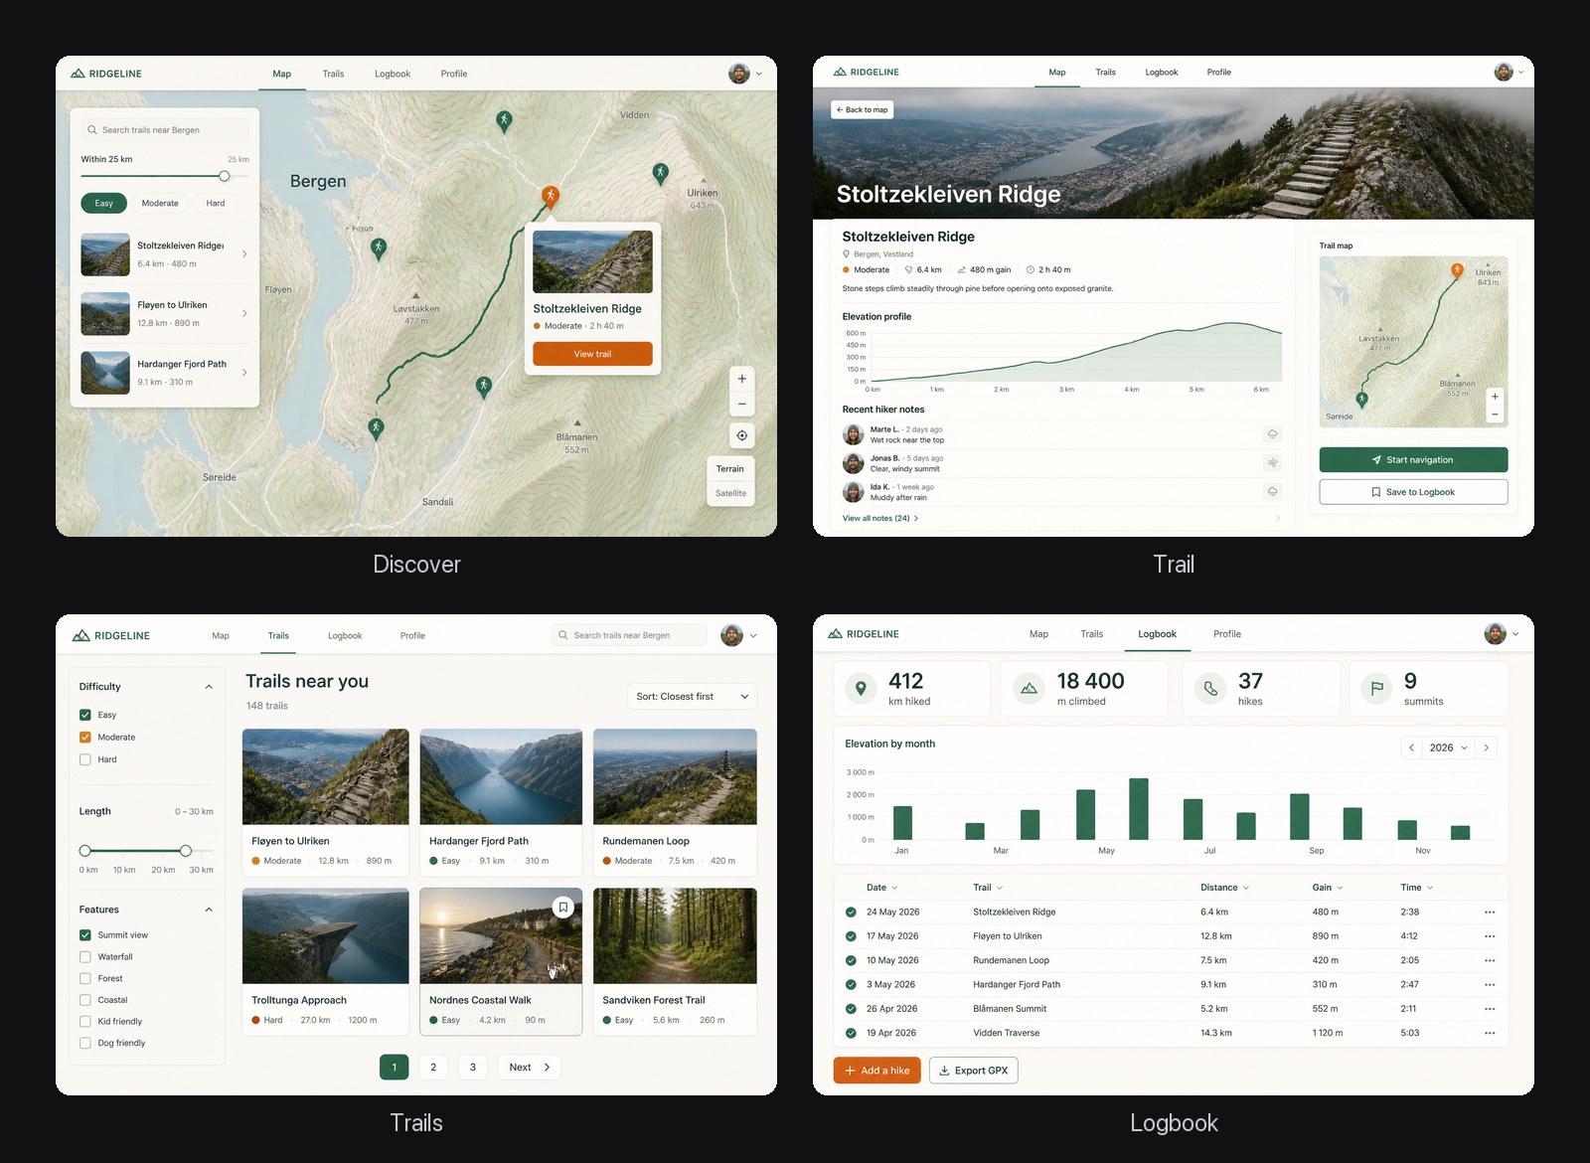Check the Forest feature
The image size is (1590, 1163).
85,979
